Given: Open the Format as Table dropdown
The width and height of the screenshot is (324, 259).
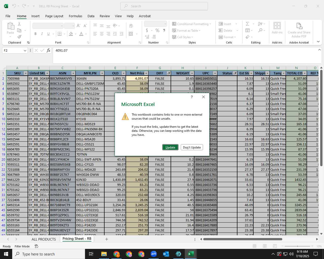Looking at the screenshot, I should [x=186, y=30].
